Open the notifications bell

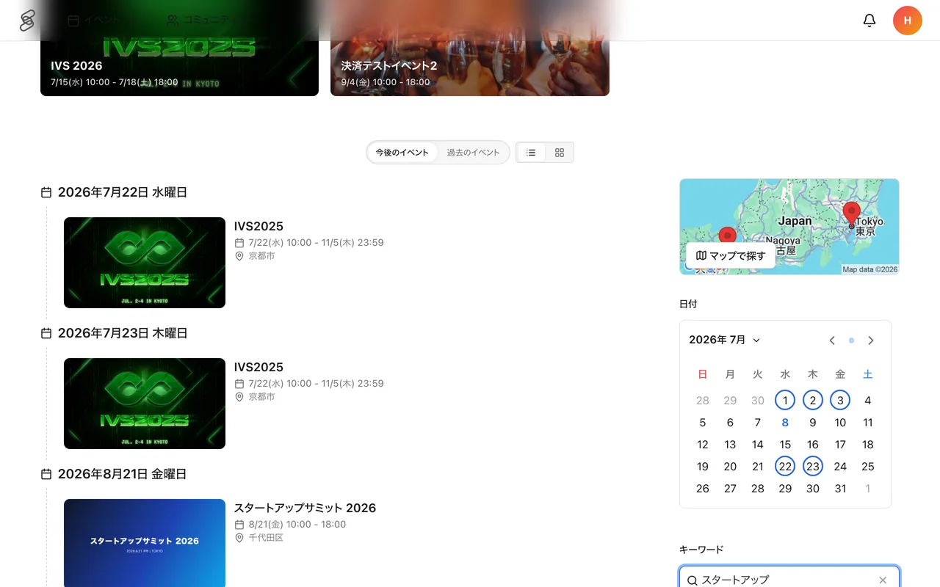coord(869,21)
